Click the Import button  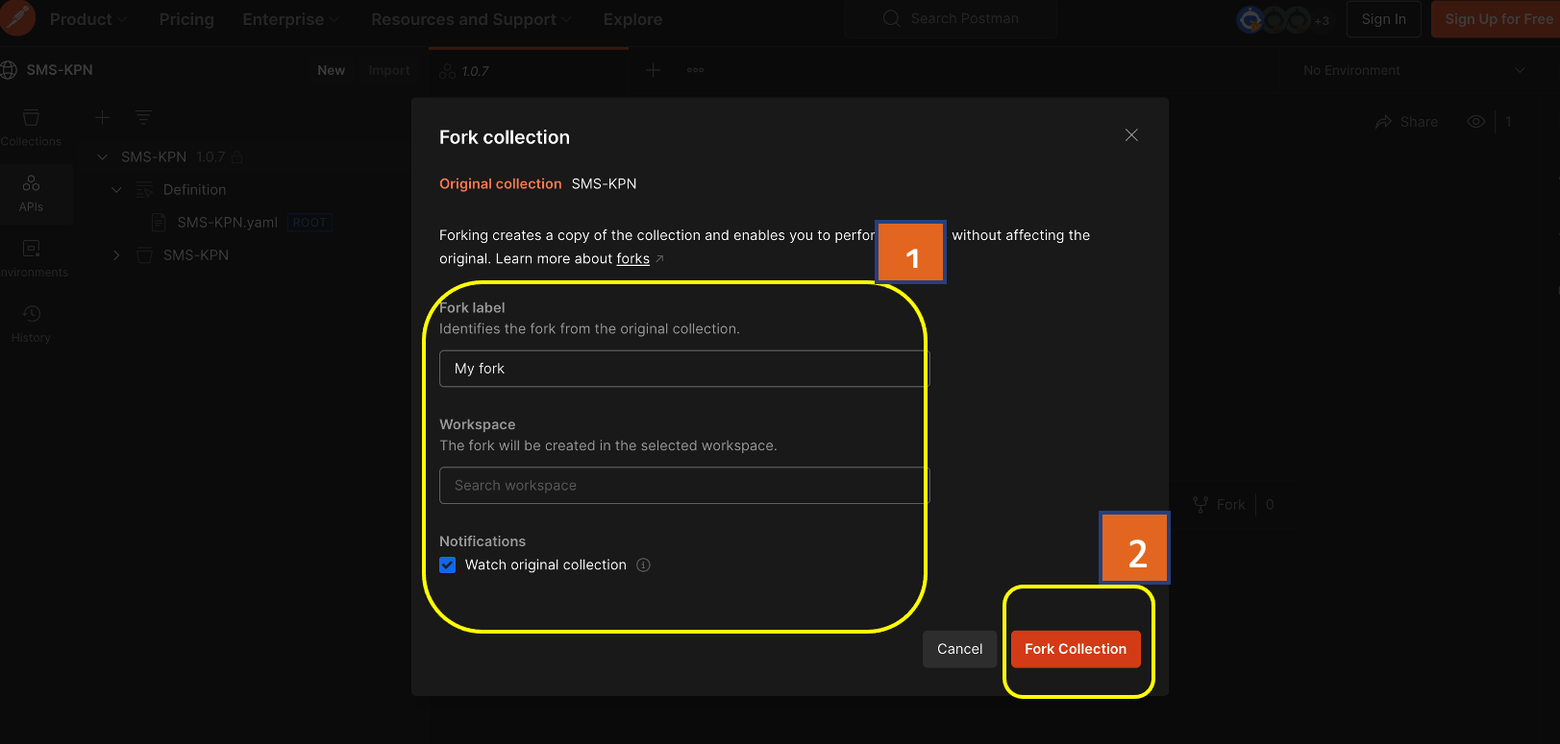pyautogui.click(x=389, y=70)
